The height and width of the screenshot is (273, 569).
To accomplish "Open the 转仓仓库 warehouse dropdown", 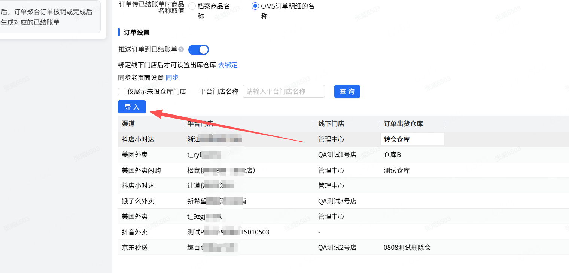I will 413,139.
